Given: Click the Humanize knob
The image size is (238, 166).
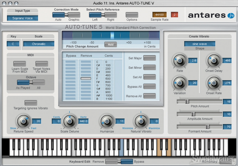Looking at the screenshot, I should [106, 121].
